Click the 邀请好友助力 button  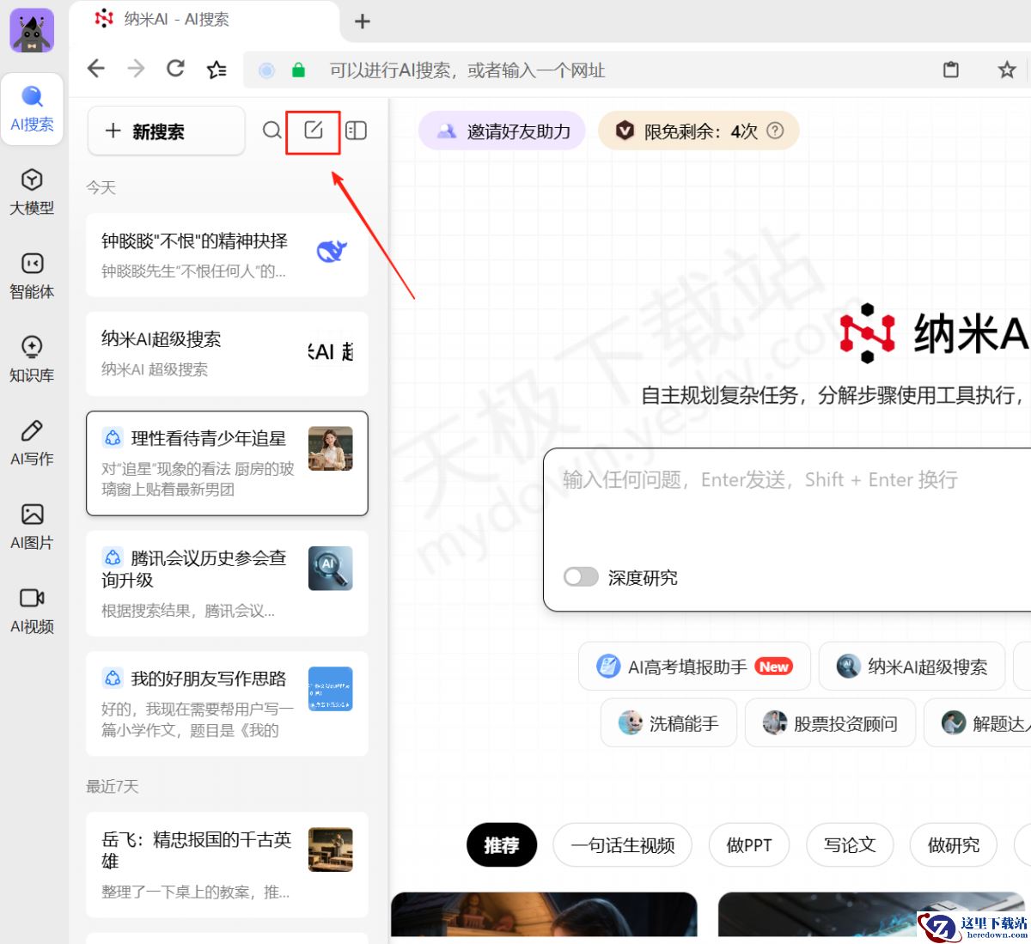pos(502,131)
